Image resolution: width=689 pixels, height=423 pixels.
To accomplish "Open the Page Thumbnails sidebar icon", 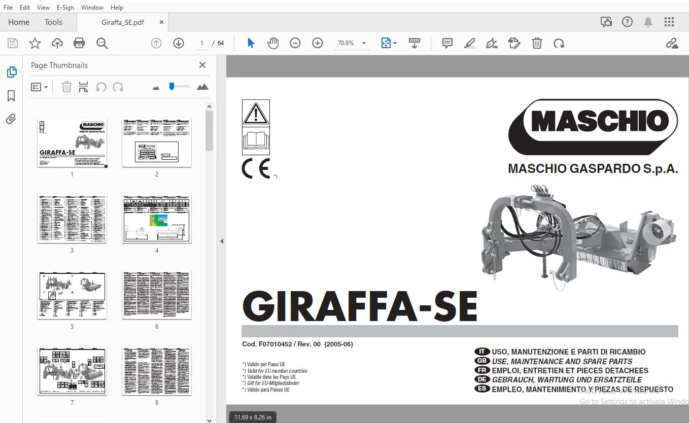I will point(12,72).
